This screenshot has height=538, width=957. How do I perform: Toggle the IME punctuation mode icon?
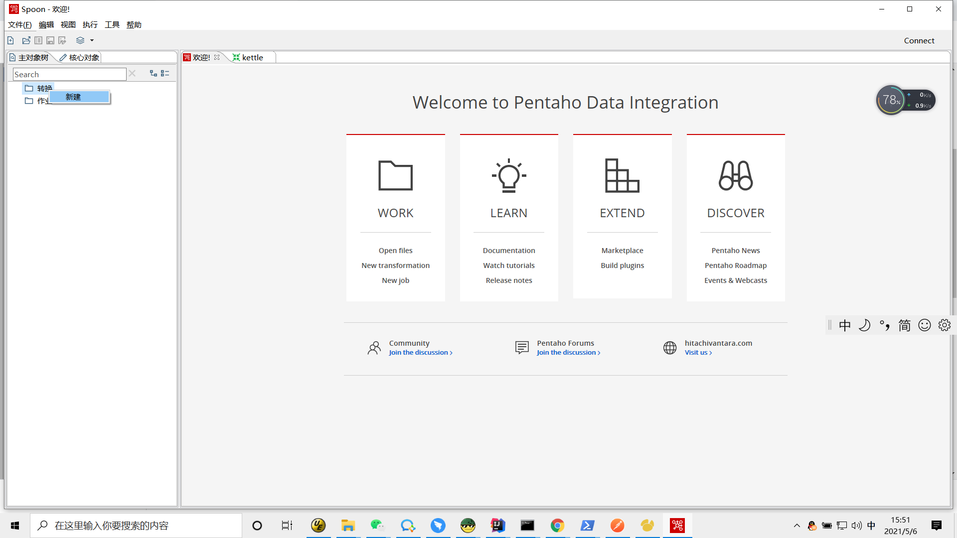[x=884, y=325]
